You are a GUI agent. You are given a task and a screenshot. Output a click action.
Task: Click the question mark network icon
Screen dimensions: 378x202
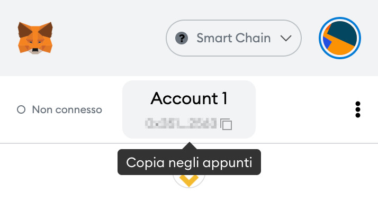182,38
